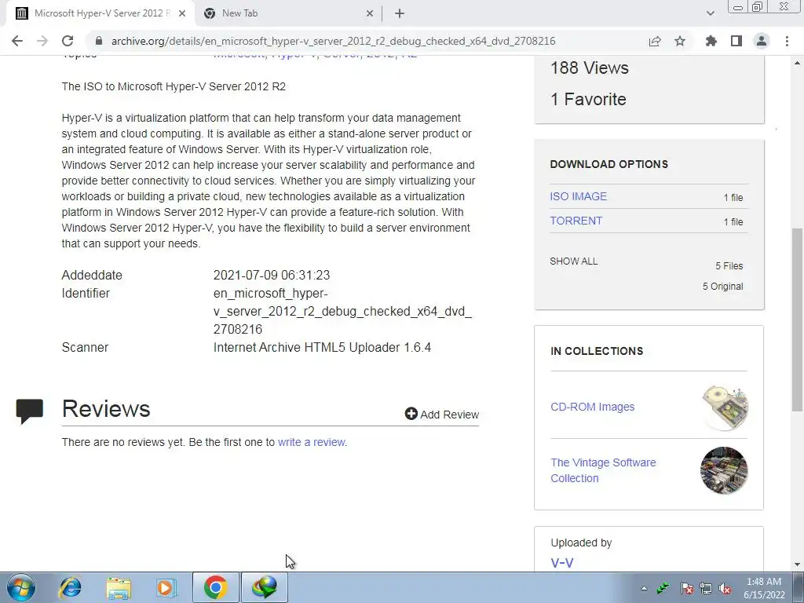The width and height of the screenshot is (804, 603).
Task: Open the Extensions puzzle icon
Action: (711, 41)
